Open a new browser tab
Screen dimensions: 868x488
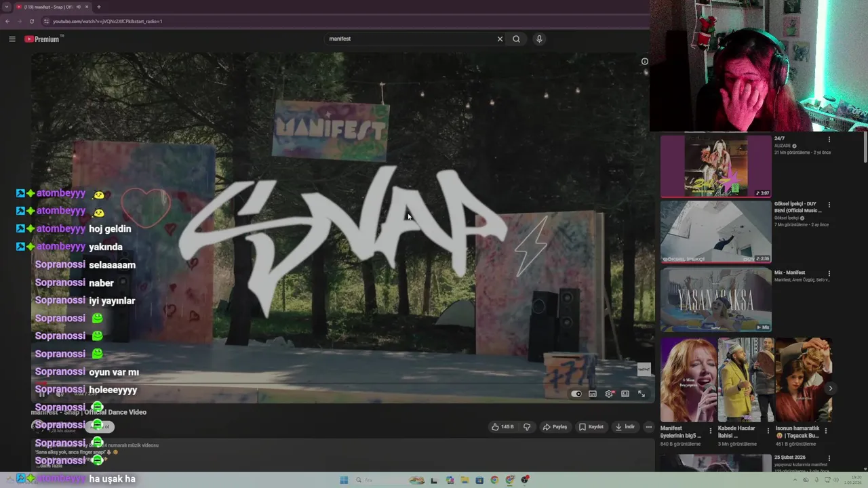pos(99,7)
